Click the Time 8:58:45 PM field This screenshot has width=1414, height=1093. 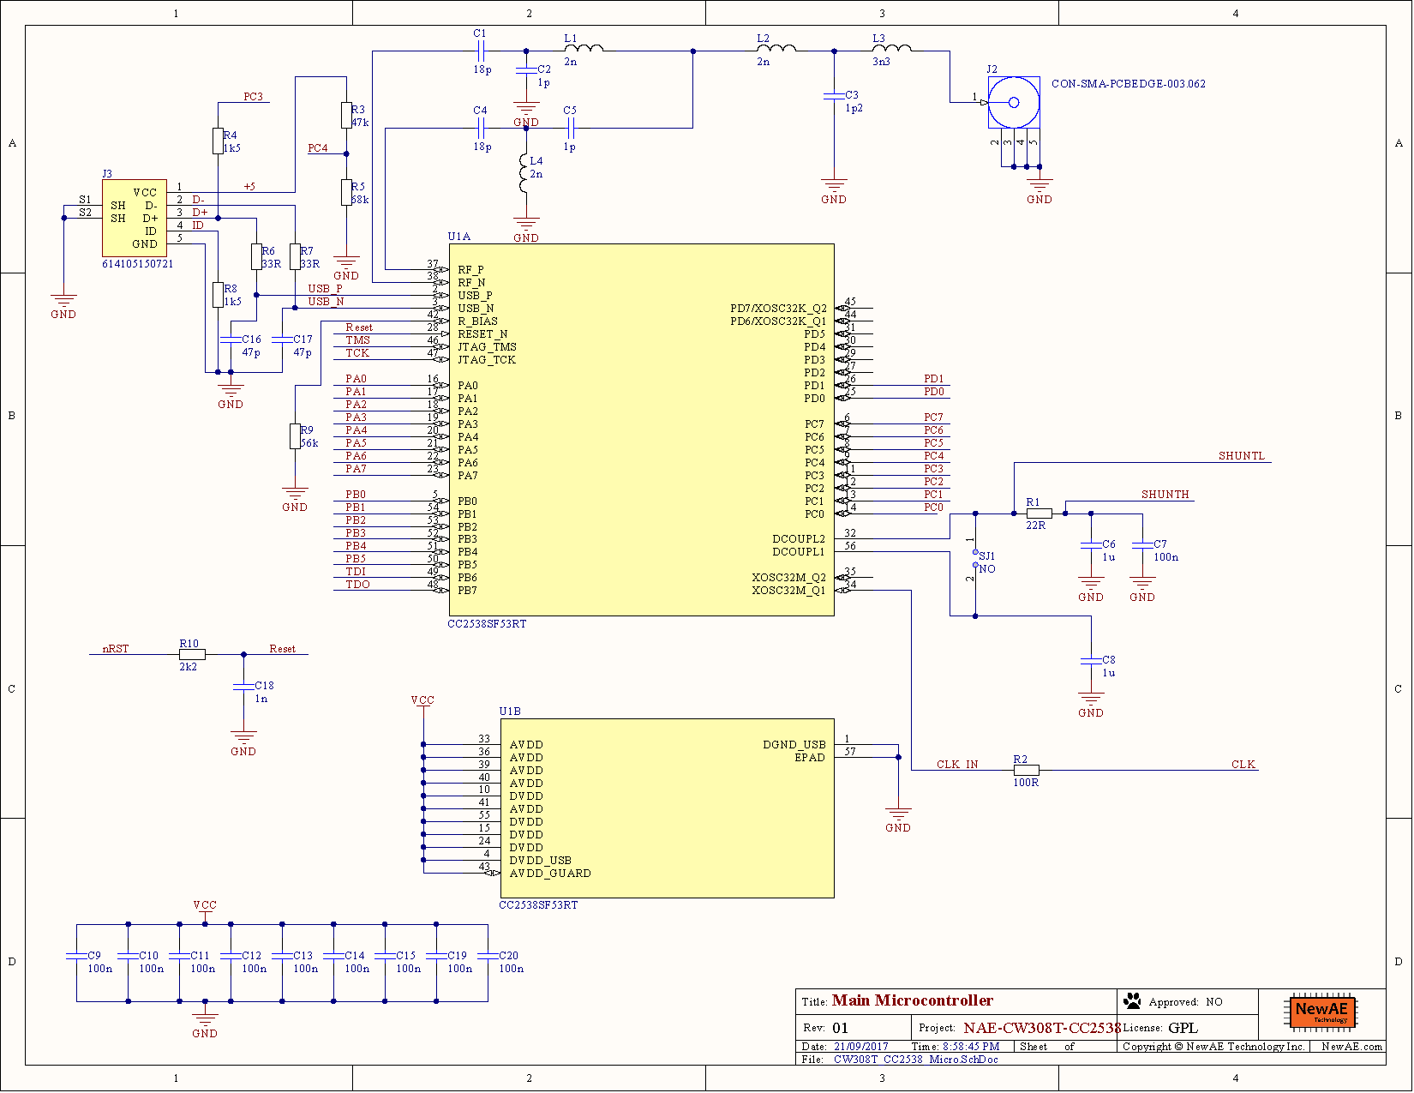956,1047
